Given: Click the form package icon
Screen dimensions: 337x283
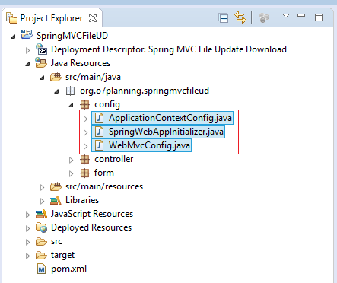Looking at the screenshot, I should [x=84, y=173].
